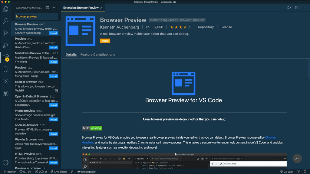Open the gear for open in browser extension

[56, 91]
